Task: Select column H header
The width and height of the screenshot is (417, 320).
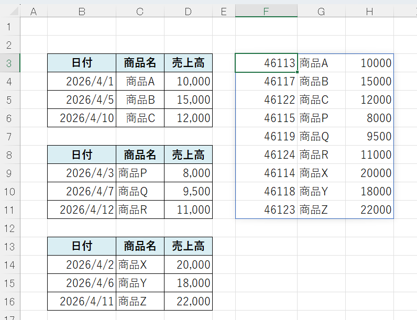Action: (369, 11)
